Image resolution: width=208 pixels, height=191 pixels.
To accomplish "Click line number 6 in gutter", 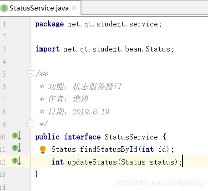I will [x=4, y=87].
